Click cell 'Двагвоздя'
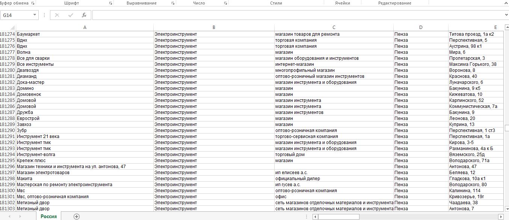Viewport: 509px width, 220px height. coord(85,70)
